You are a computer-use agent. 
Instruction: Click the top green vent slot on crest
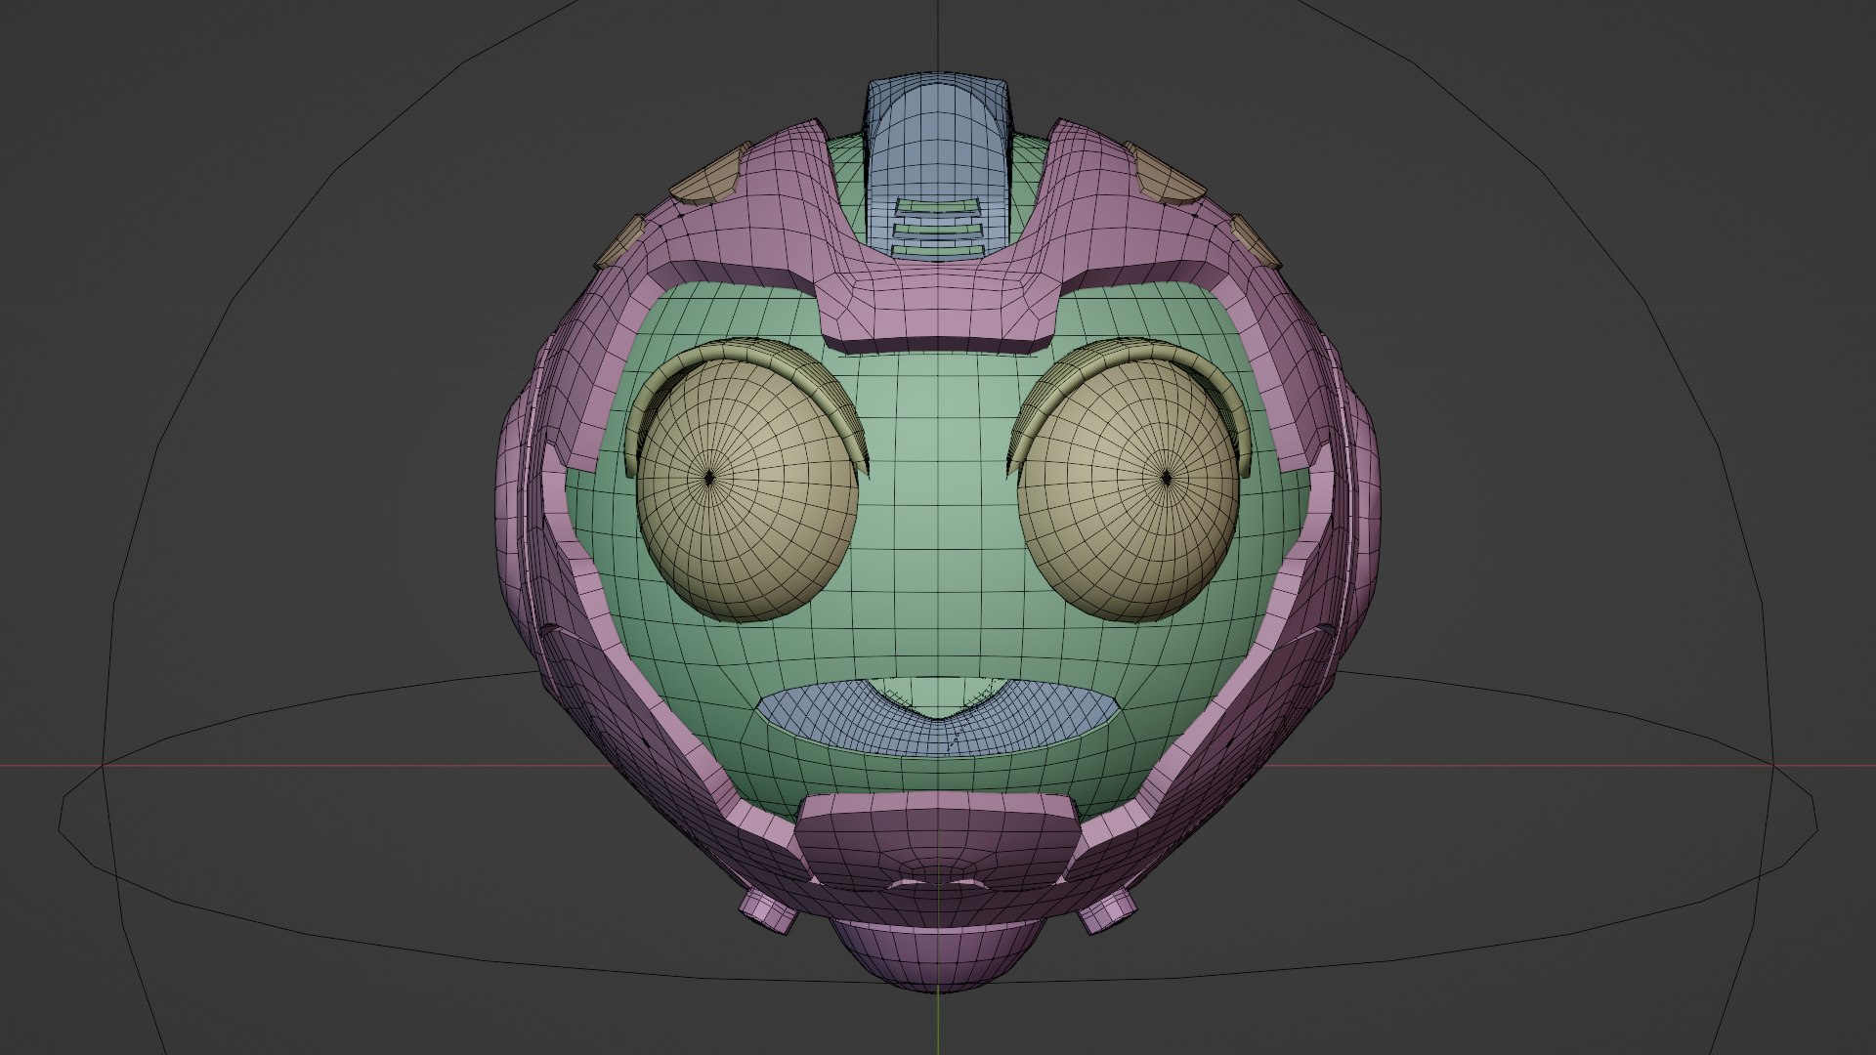(938, 206)
